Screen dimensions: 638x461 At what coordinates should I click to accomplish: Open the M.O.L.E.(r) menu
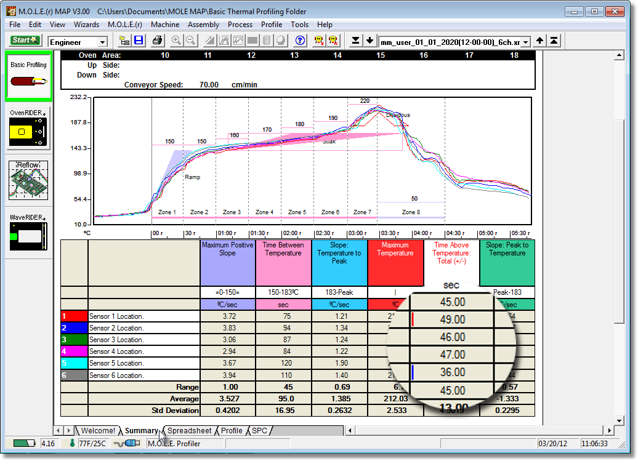pyautogui.click(x=125, y=25)
